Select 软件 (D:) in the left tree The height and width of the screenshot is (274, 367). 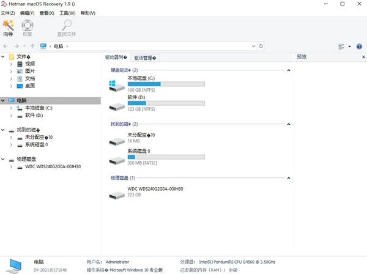click(34, 115)
